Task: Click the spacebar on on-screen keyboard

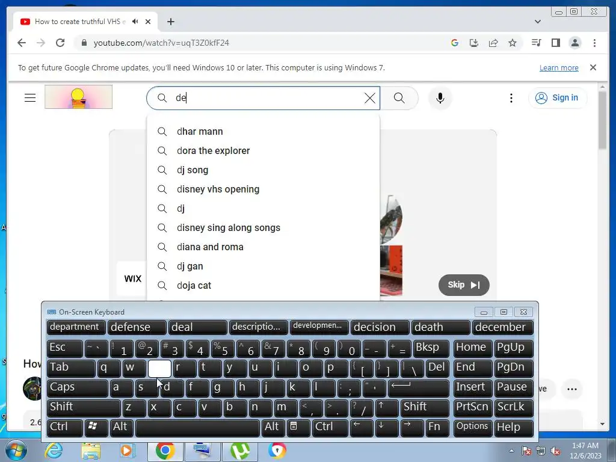Action: coord(197,427)
